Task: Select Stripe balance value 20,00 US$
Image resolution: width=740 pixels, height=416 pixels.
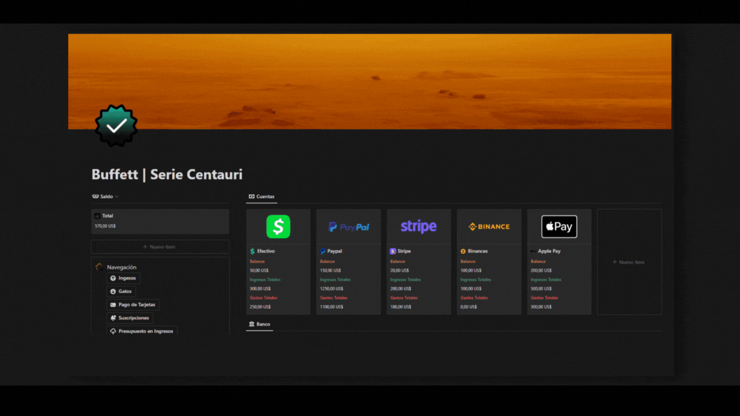Action: [x=399, y=270]
